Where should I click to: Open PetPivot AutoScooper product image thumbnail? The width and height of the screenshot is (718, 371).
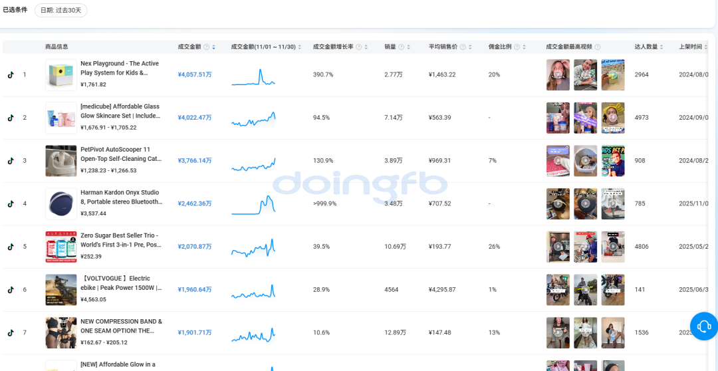click(x=60, y=161)
